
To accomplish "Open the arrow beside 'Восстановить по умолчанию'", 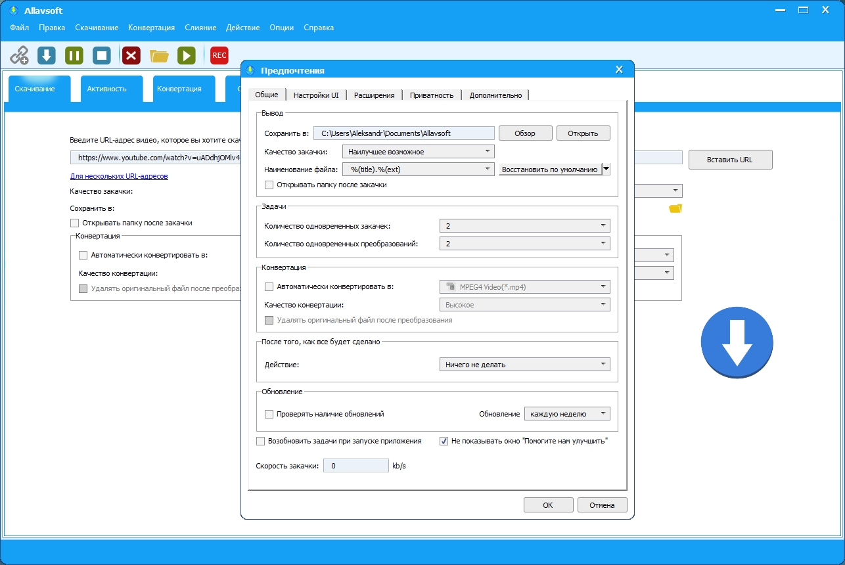I will point(606,169).
